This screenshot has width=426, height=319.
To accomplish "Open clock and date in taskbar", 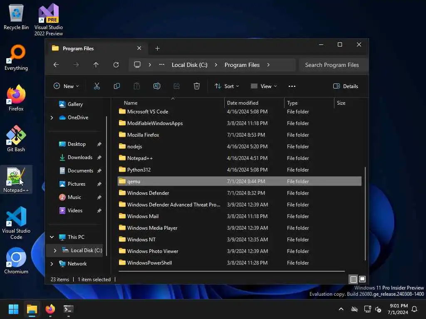I will [x=398, y=309].
